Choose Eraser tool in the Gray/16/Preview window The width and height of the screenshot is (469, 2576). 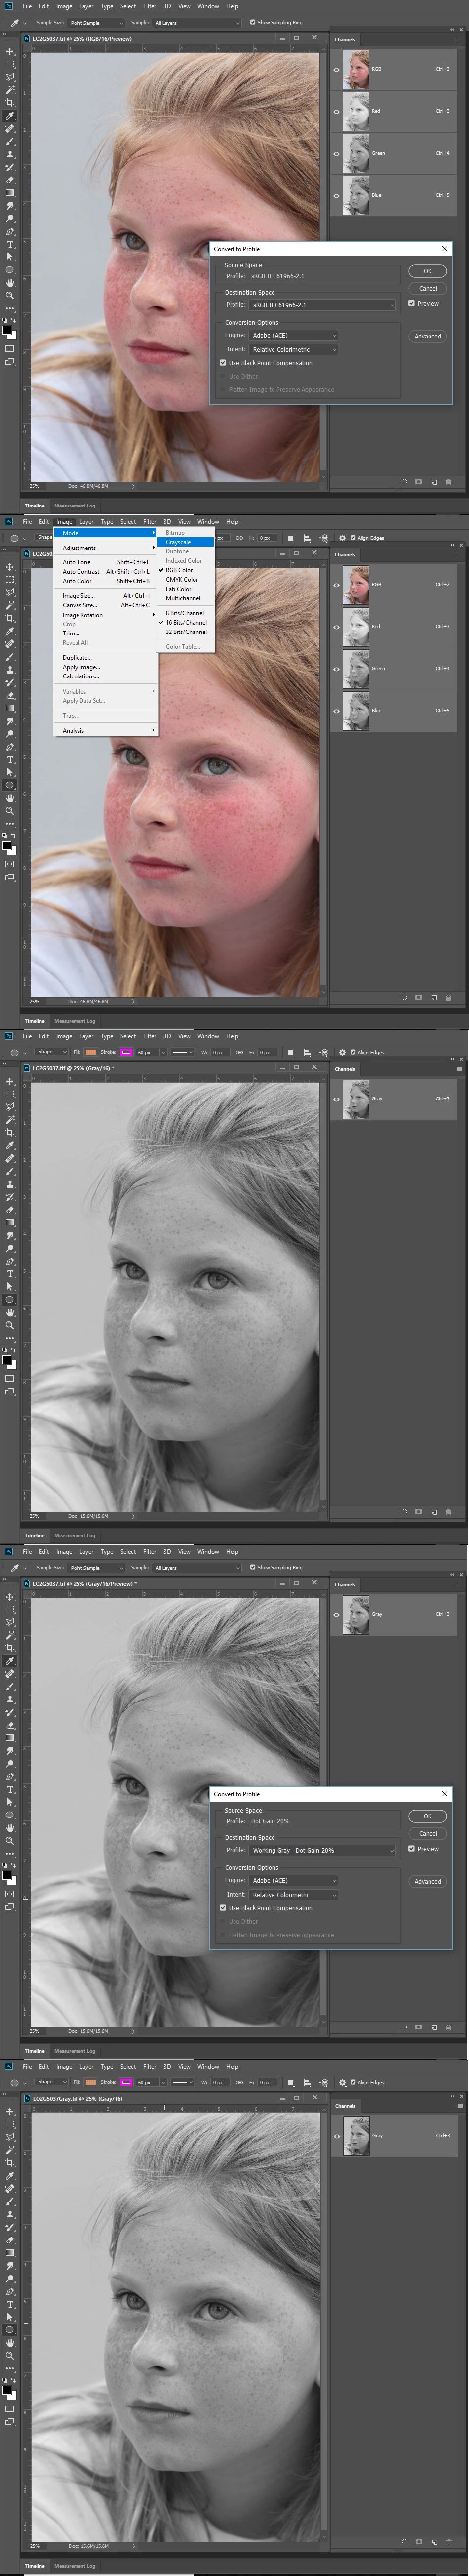(10, 1726)
